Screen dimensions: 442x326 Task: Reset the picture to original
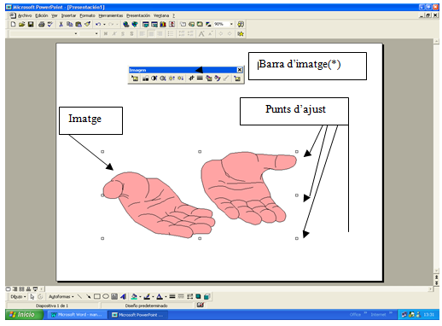pos(237,79)
